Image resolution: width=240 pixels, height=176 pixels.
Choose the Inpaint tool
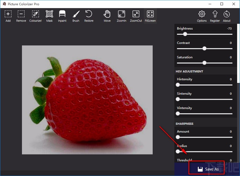coord(62,16)
